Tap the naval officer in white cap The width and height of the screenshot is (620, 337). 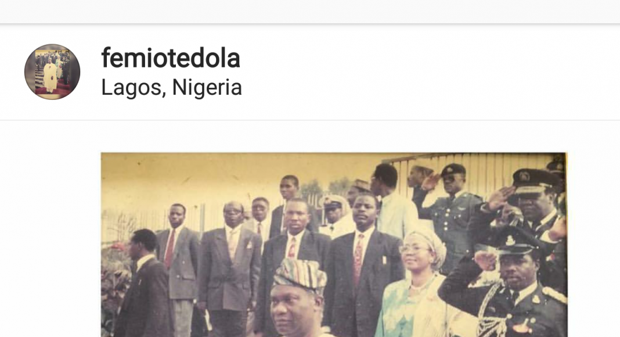coord(336,216)
